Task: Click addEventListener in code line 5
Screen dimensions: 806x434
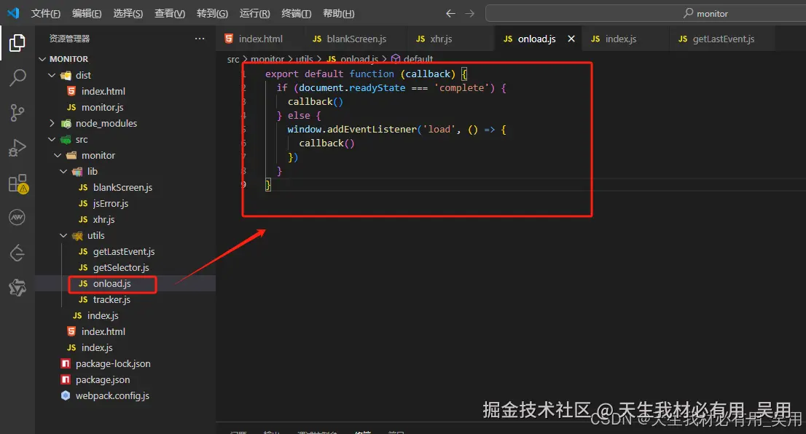Action: tap(372, 130)
